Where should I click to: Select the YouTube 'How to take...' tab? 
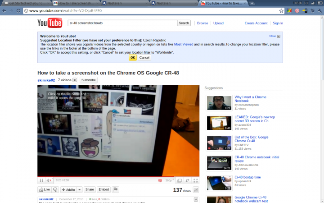(x=223, y=3)
